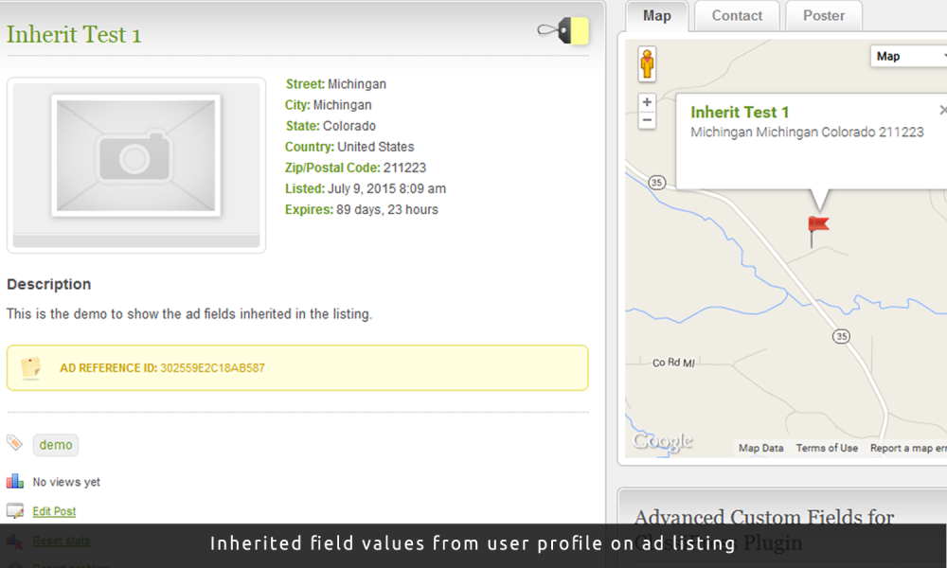The height and width of the screenshot is (568, 947).
Task: Click the tag icon beside the demo tag
Action: tap(12, 443)
